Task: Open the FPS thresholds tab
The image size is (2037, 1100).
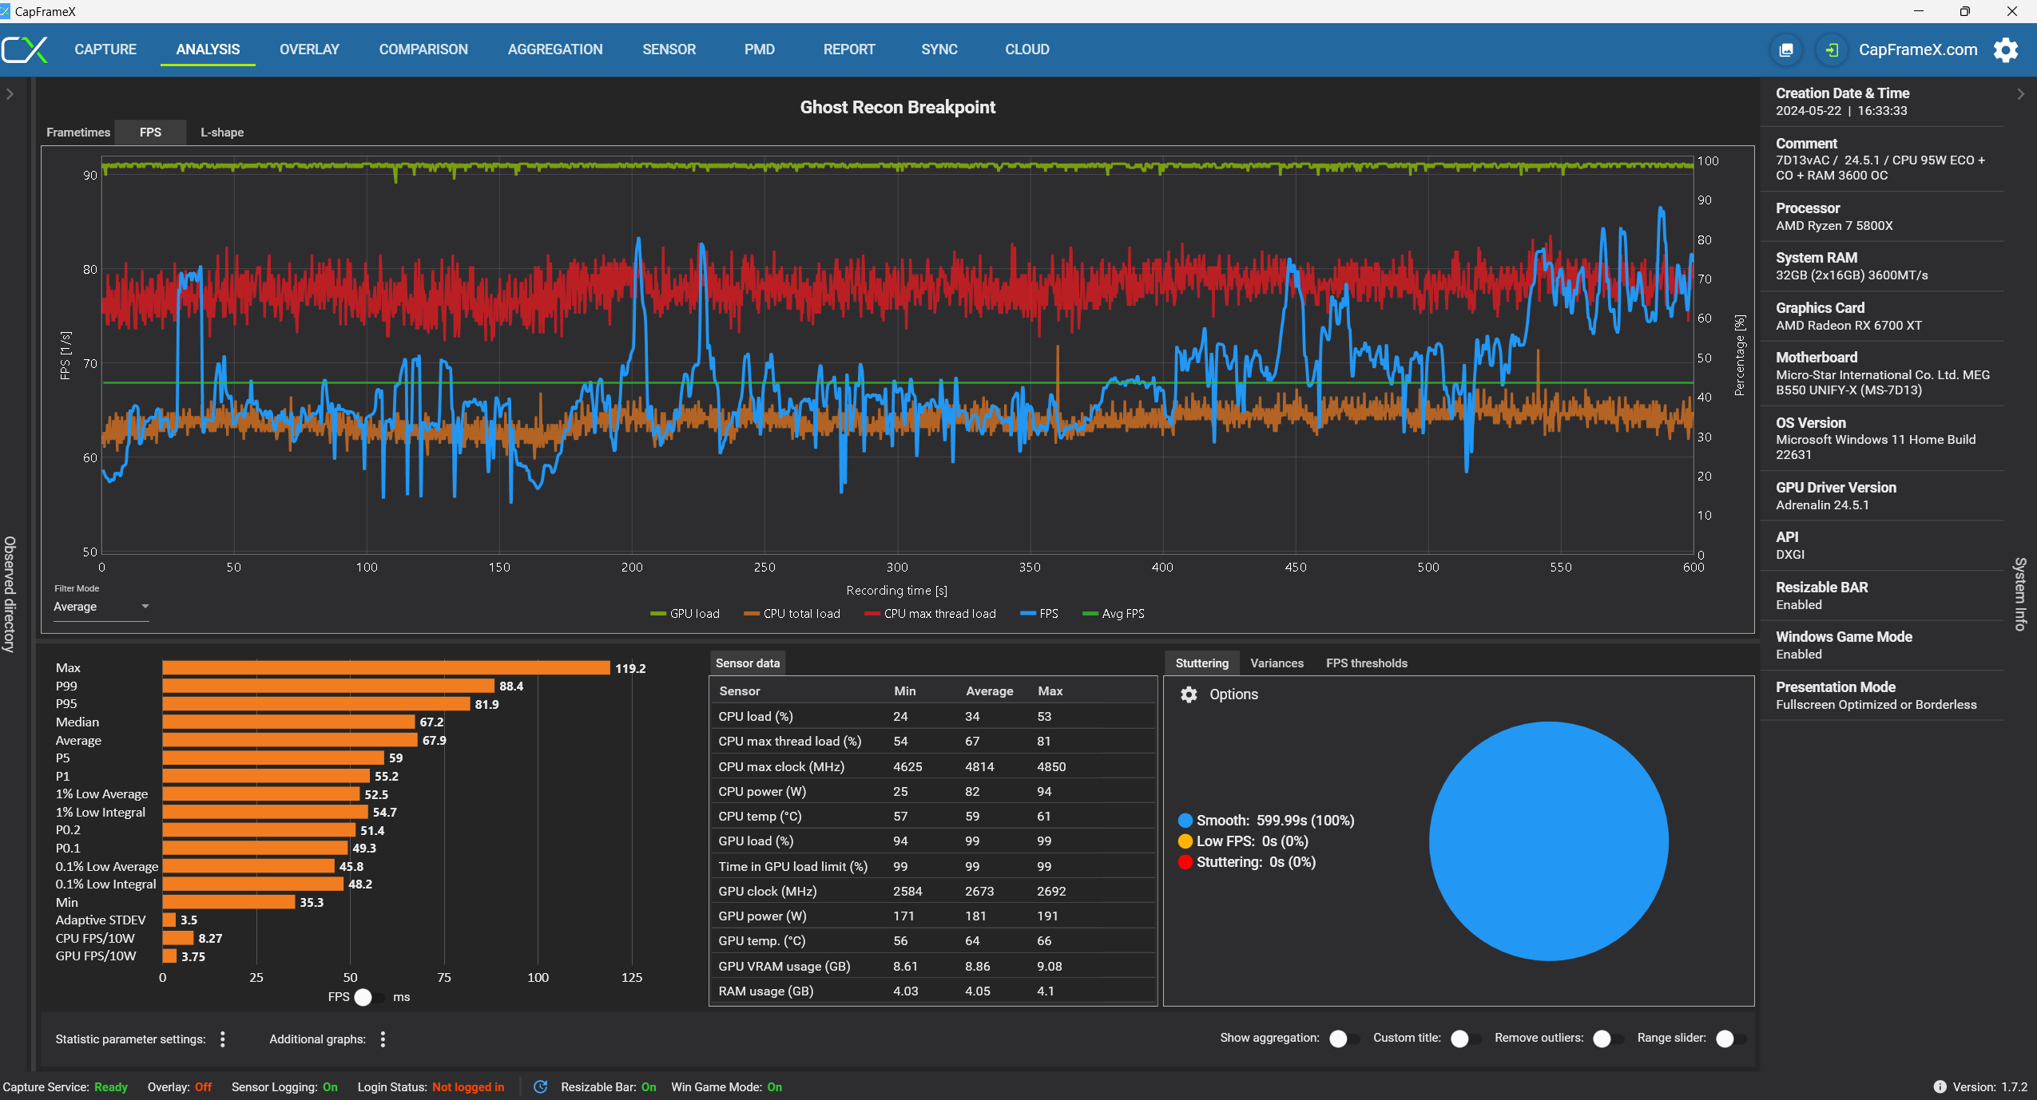Action: (1366, 663)
